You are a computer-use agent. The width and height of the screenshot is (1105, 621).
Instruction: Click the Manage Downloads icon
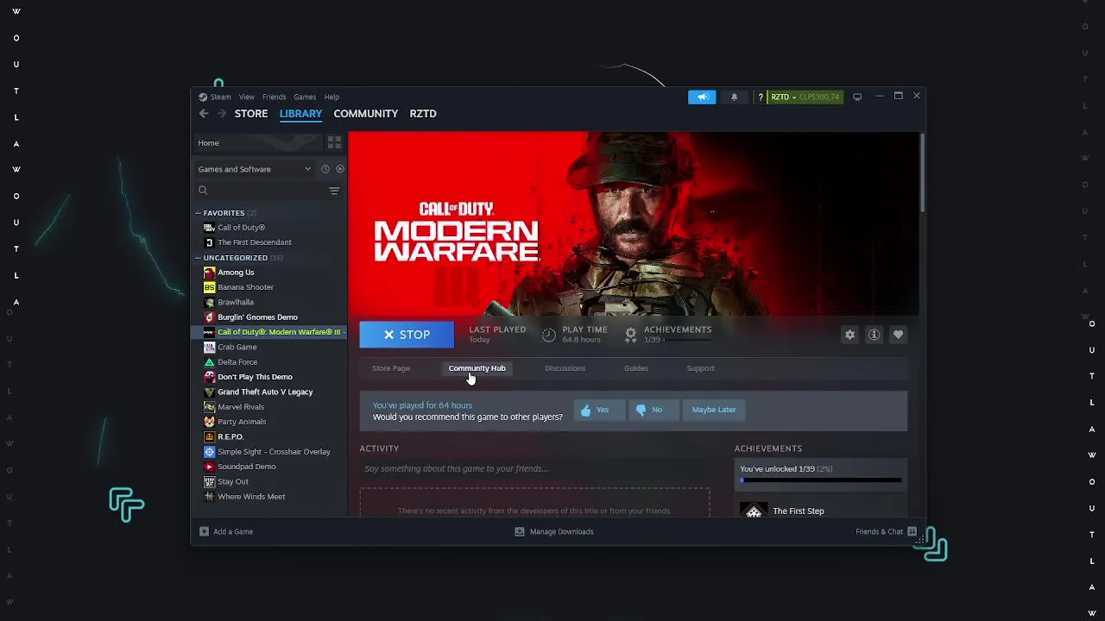[520, 532]
